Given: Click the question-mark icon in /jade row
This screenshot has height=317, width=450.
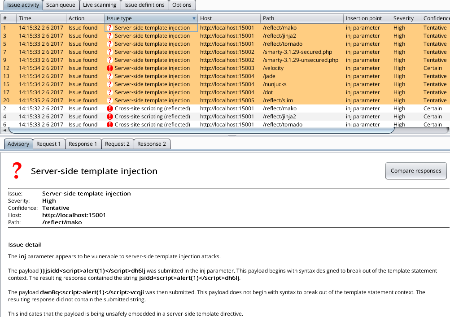Looking at the screenshot, I should point(109,76).
